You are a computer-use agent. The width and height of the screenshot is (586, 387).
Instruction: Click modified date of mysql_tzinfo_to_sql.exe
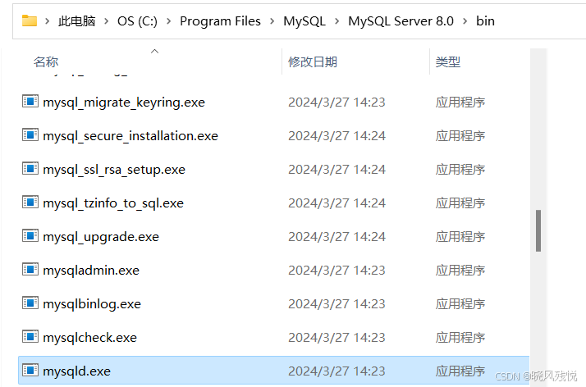click(336, 203)
